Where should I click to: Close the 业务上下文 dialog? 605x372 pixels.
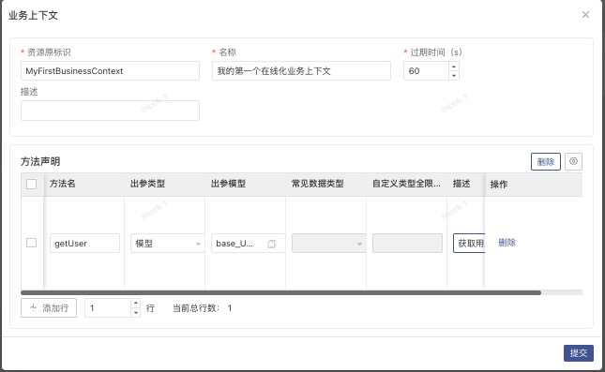click(x=585, y=15)
